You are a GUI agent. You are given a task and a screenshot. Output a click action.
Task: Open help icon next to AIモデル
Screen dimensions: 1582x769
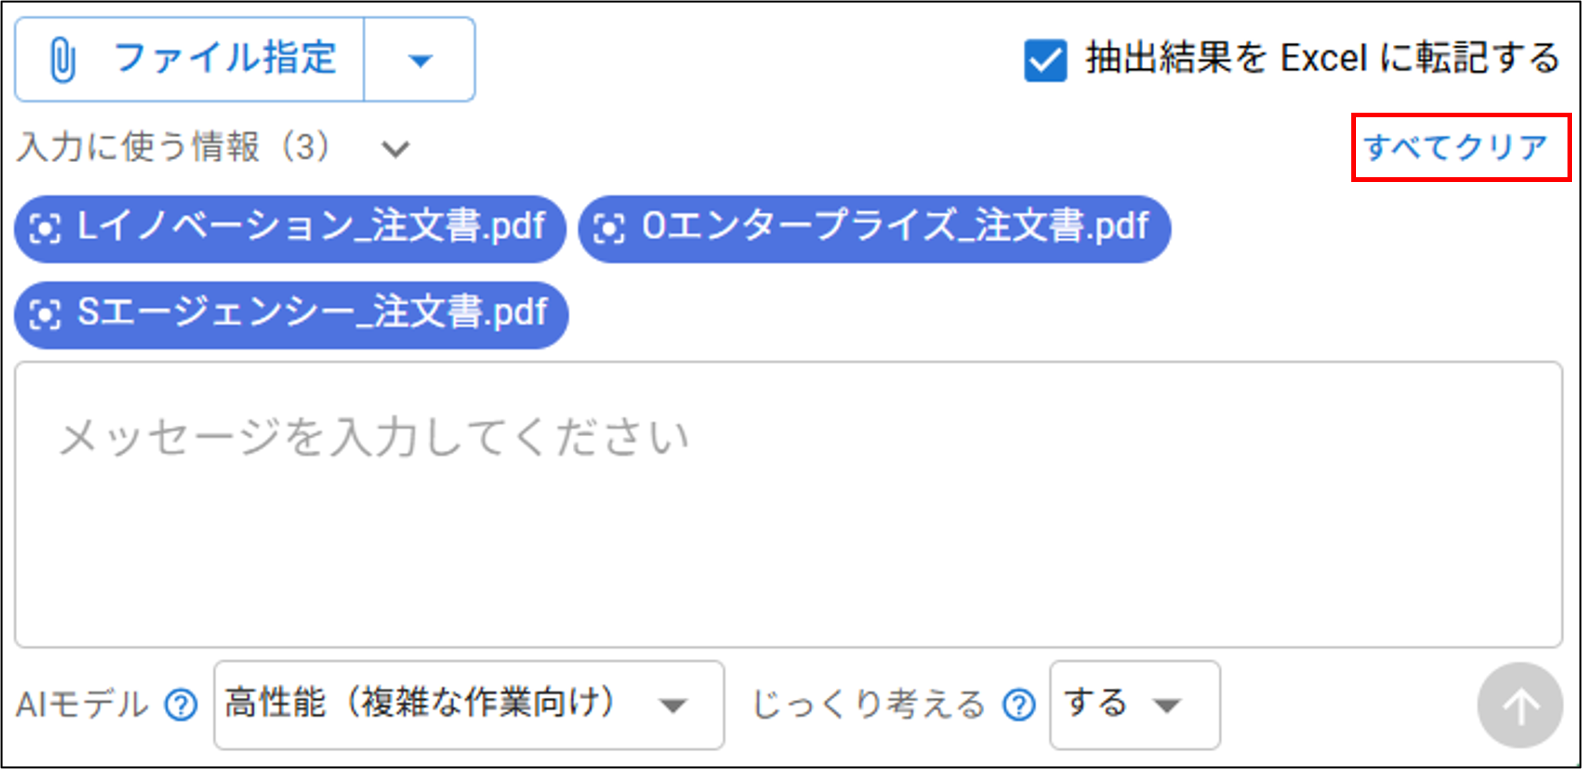coord(181,705)
